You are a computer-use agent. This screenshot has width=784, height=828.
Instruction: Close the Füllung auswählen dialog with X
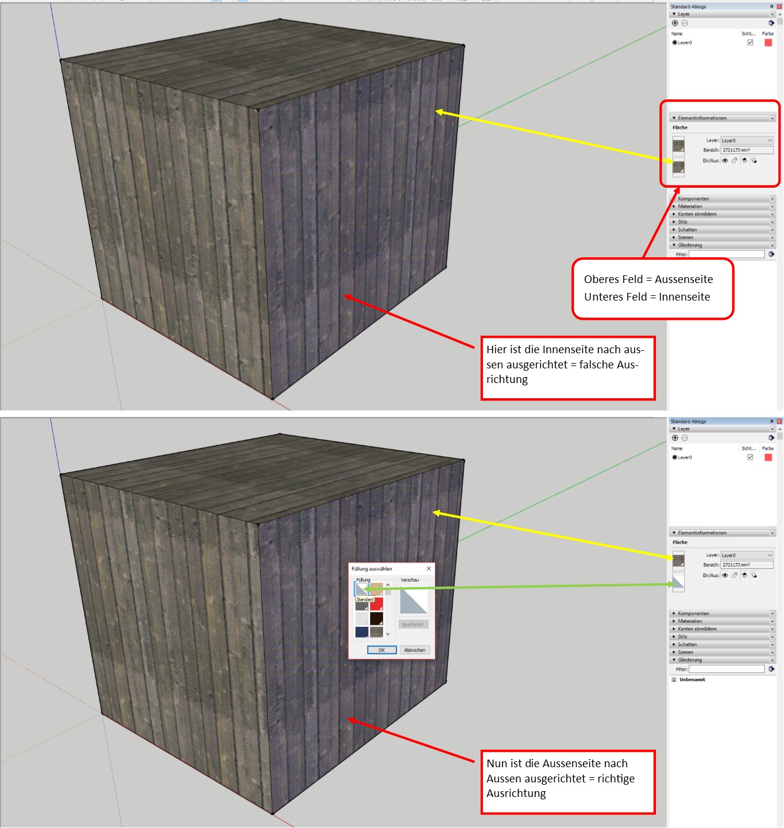click(x=429, y=568)
